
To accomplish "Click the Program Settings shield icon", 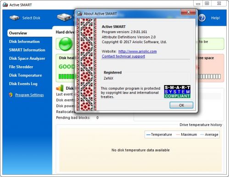I will click(11, 95).
